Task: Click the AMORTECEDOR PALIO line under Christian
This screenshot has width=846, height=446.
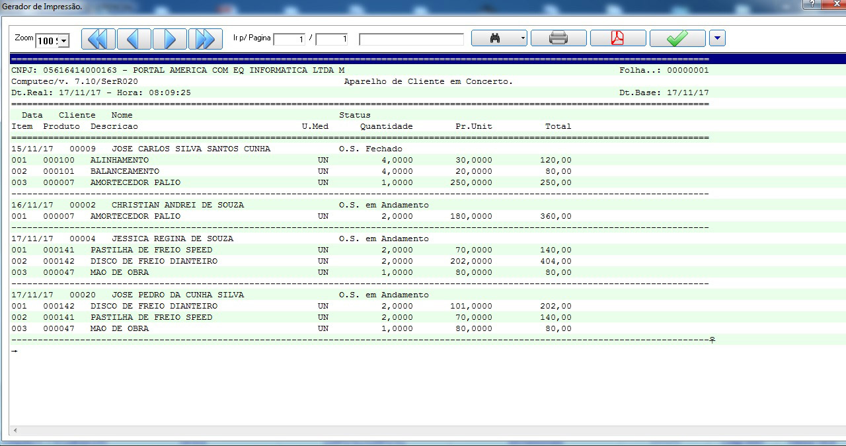Action: [x=135, y=216]
